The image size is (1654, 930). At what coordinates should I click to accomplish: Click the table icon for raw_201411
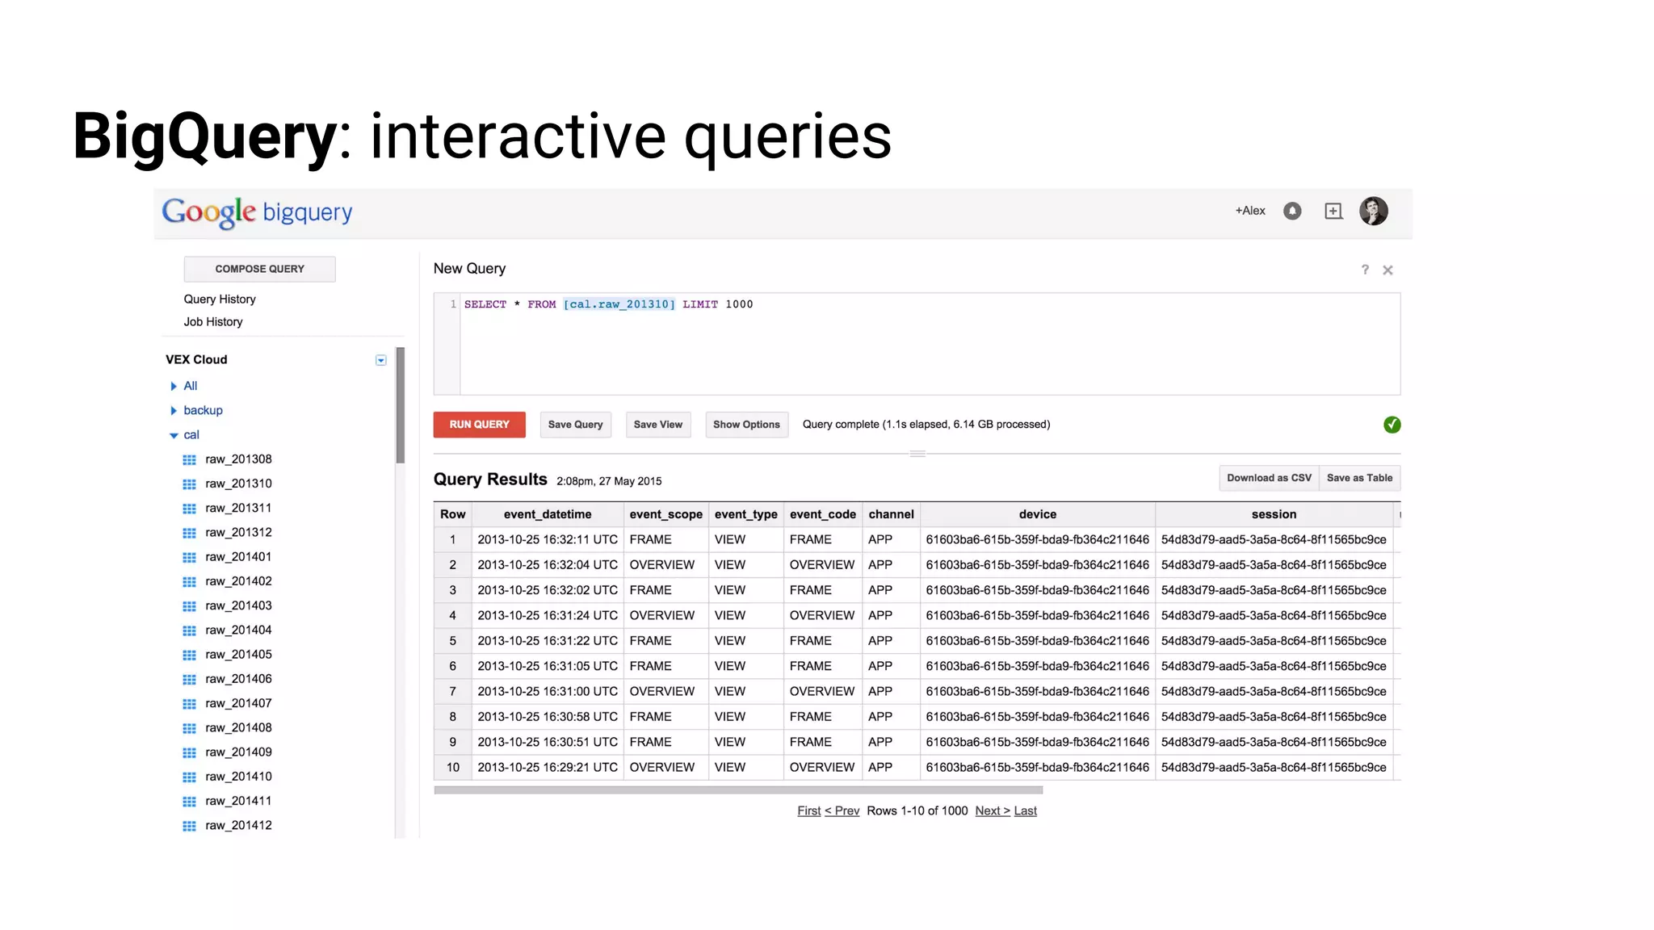(190, 802)
